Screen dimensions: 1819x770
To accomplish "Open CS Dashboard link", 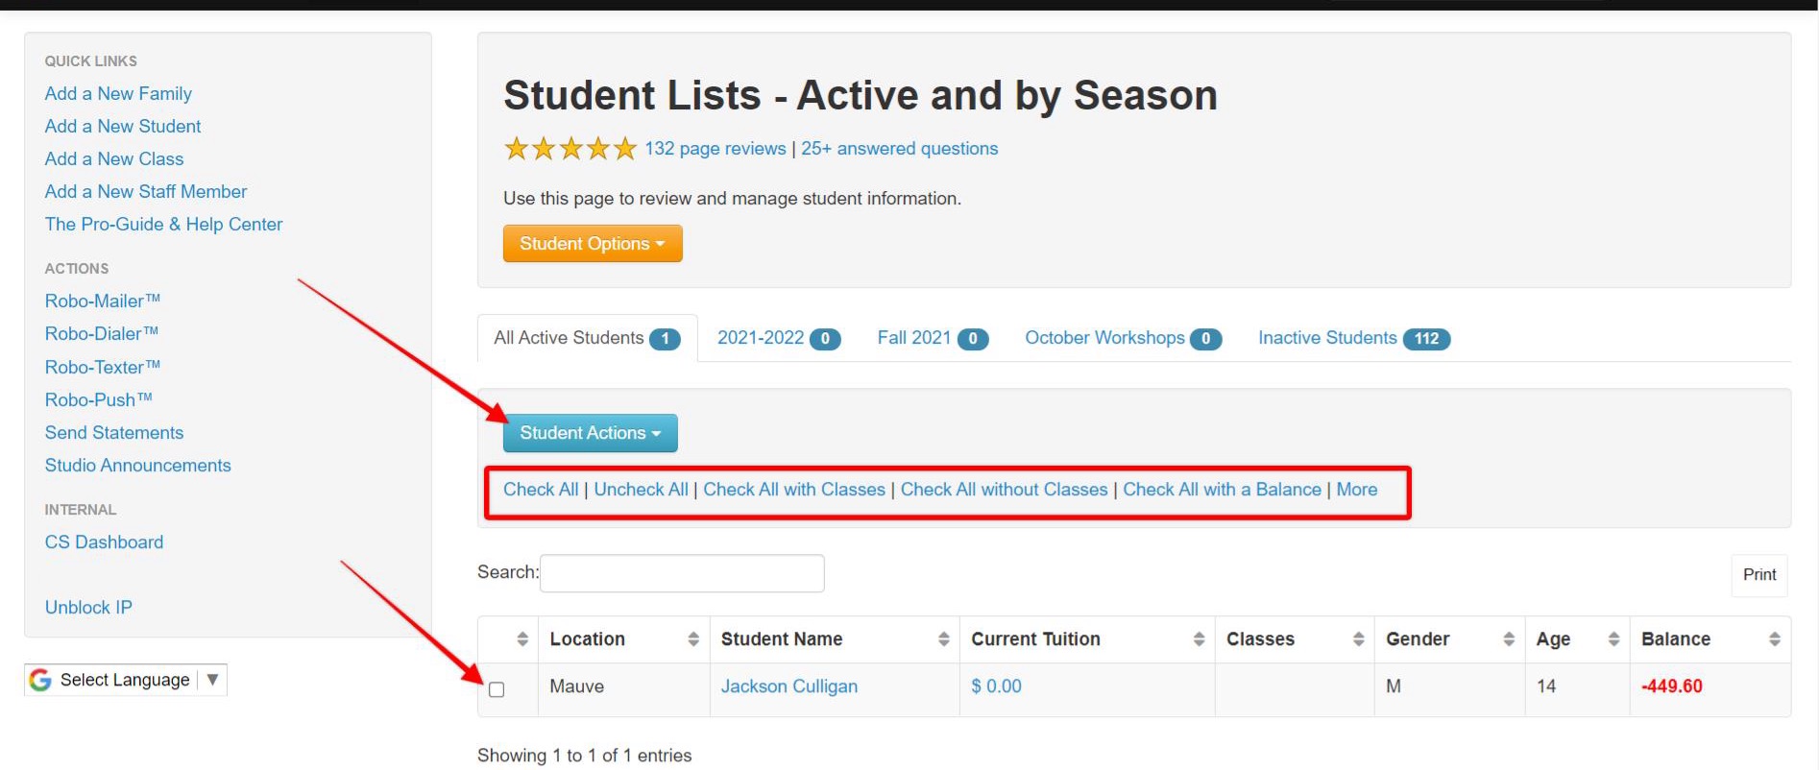I will click(104, 541).
